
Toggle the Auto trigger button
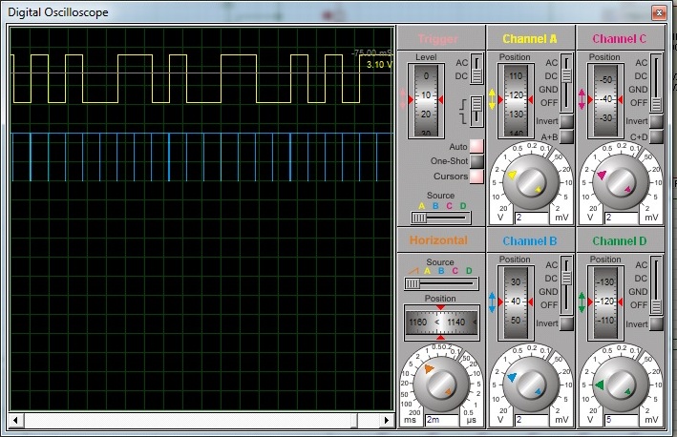point(476,146)
